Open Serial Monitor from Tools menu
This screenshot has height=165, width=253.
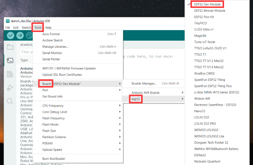pyautogui.click(x=78, y=53)
